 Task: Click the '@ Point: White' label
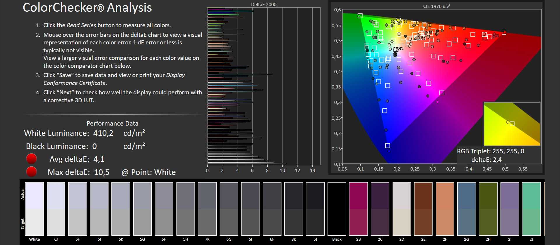[x=148, y=172]
